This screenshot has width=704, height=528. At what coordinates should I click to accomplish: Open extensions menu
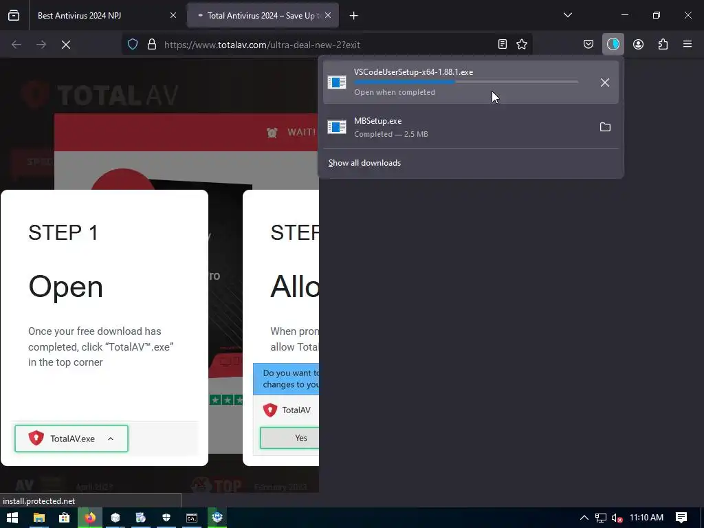663,44
